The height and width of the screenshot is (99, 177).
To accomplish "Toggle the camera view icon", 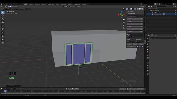I will [124, 25].
